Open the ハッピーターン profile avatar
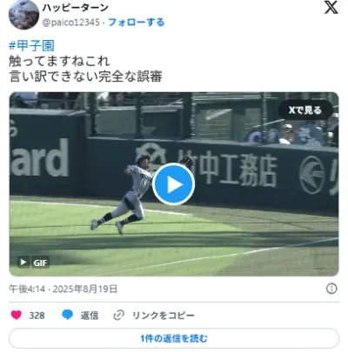This screenshot has width=348, height=352. (23, 15)
